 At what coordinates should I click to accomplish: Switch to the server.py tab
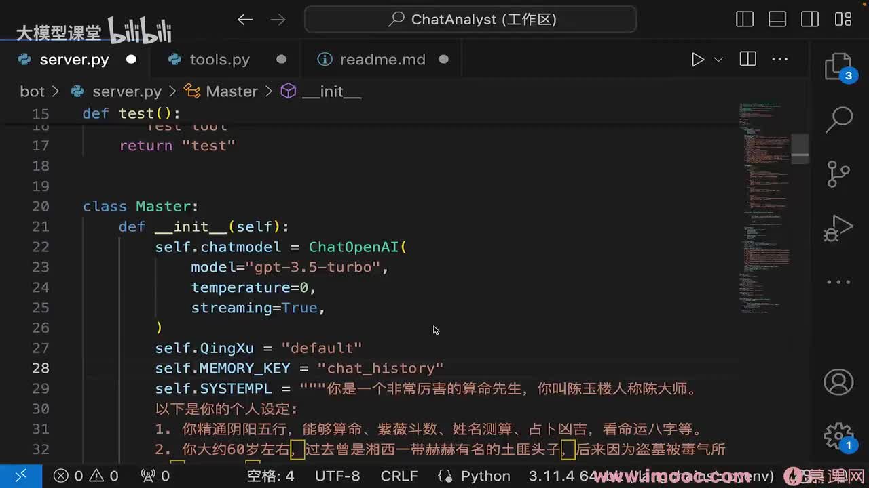point(73,60)
